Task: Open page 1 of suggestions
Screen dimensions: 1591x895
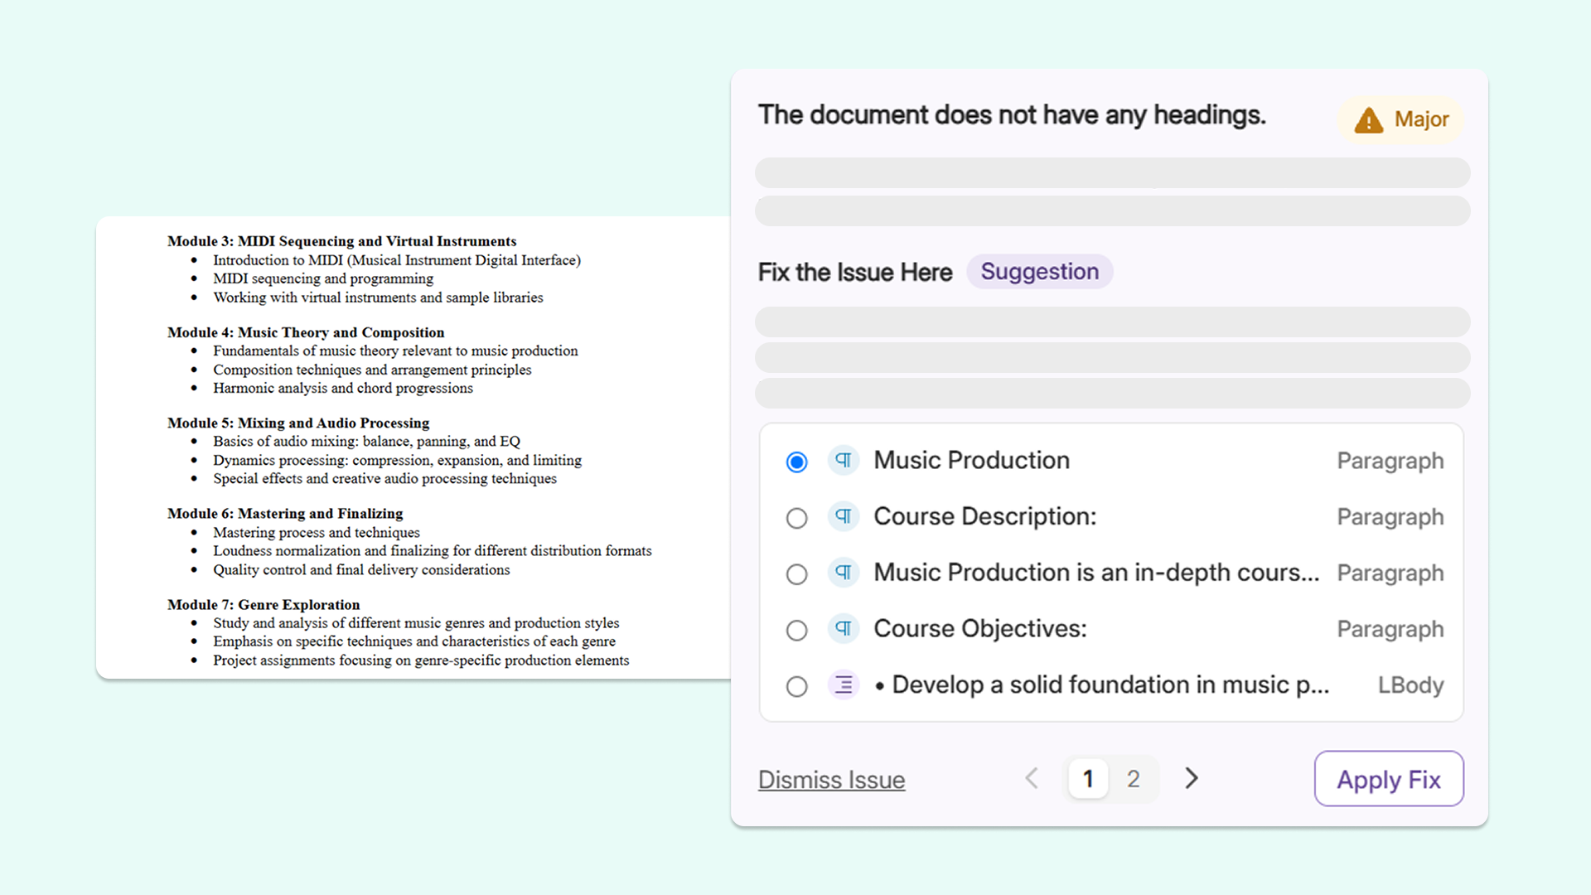Action: click(x=1088, y=779)
